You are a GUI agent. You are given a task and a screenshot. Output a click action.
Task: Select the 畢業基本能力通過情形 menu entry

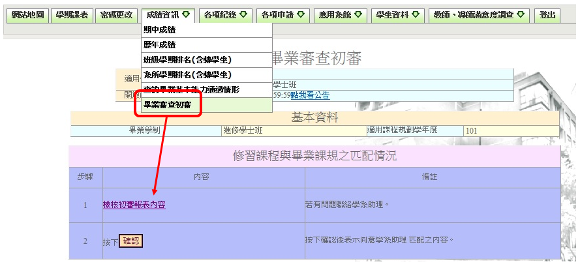pos(207,90)
